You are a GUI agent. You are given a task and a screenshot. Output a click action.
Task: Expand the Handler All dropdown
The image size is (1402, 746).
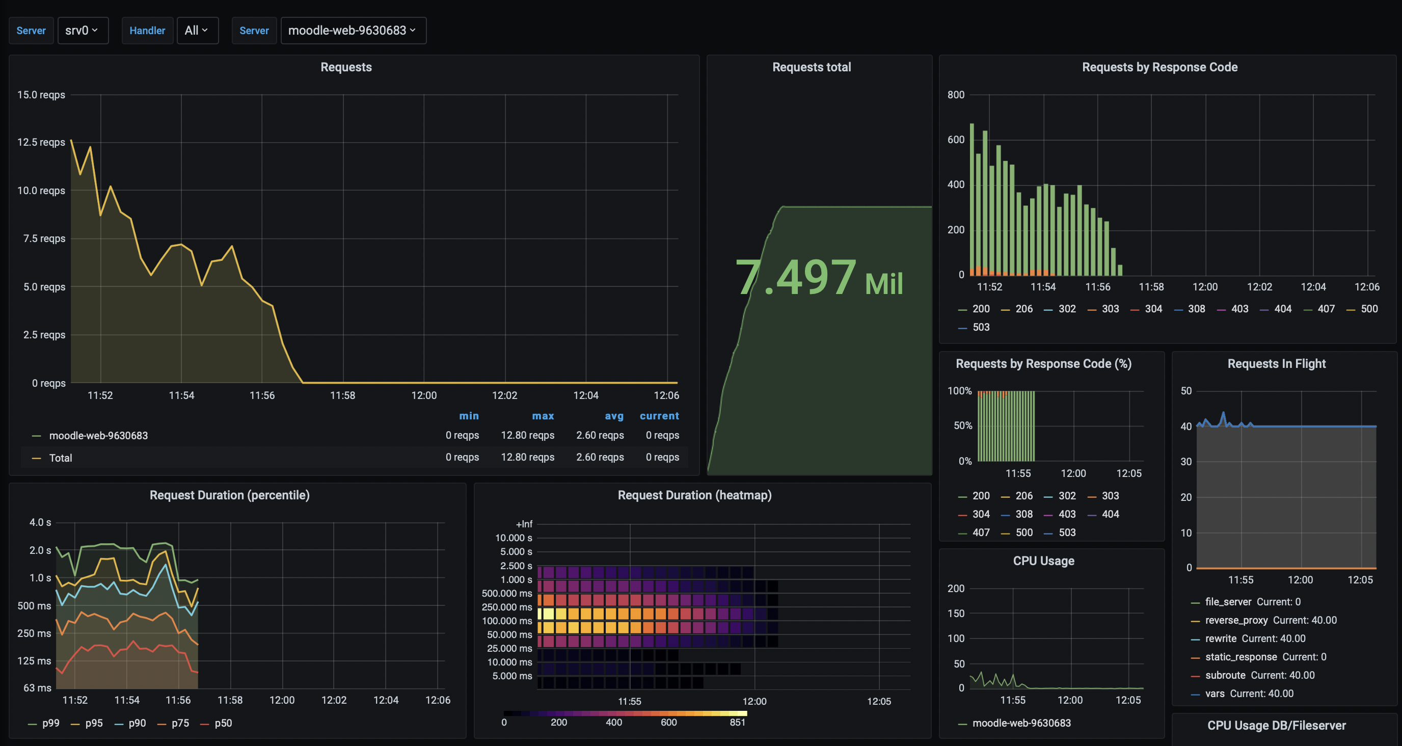click(197, 31)
